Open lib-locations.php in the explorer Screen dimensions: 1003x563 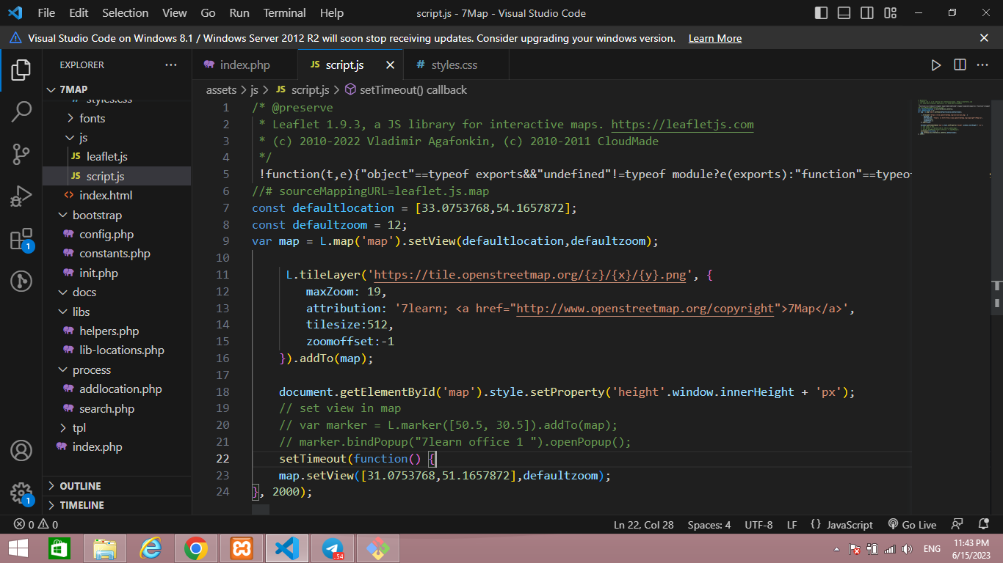[x=122, y=350]
